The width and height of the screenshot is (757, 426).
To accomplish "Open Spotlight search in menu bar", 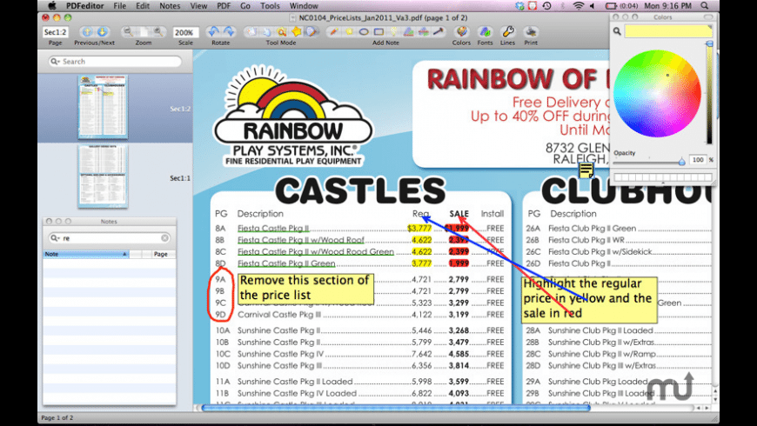I will click(x=705, y=6).
